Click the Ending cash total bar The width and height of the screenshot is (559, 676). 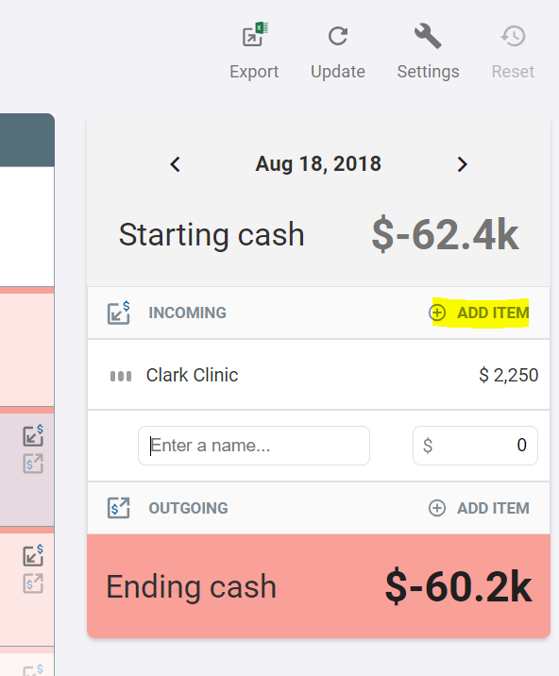point(319,586)
